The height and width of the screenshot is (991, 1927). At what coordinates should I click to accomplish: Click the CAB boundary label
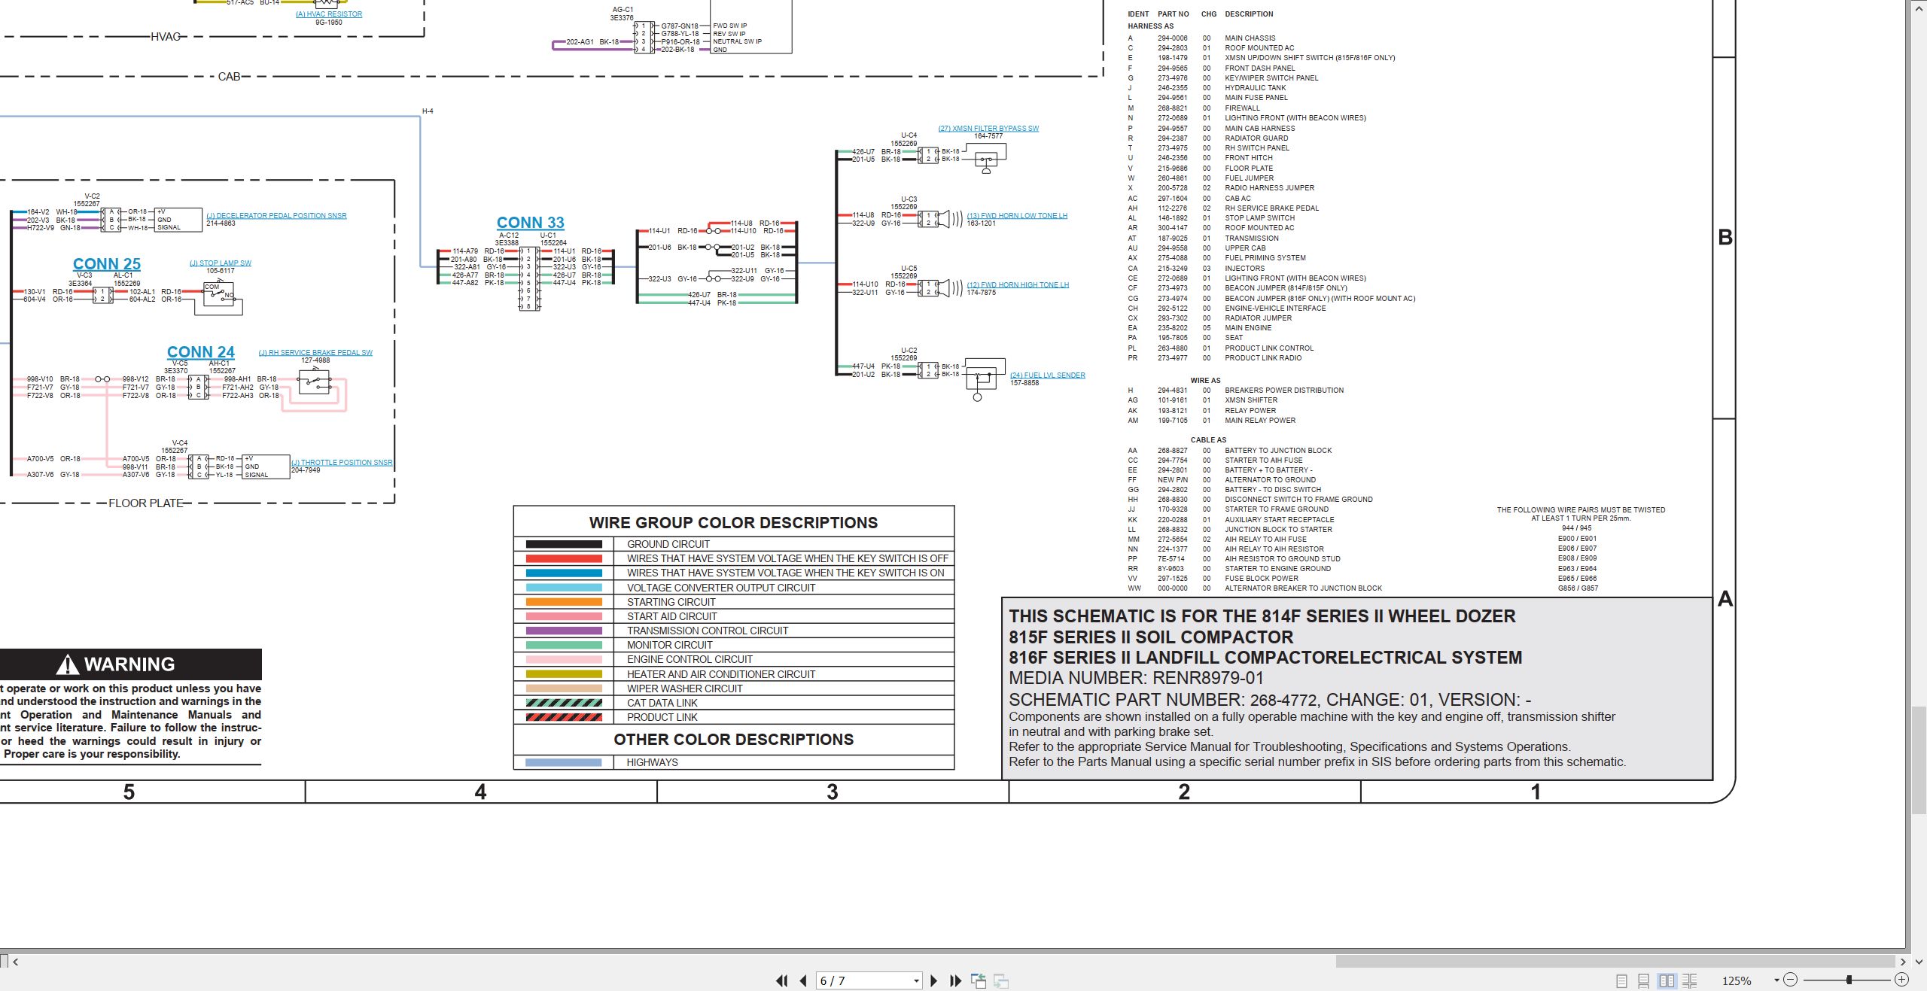tap(230, 77)
